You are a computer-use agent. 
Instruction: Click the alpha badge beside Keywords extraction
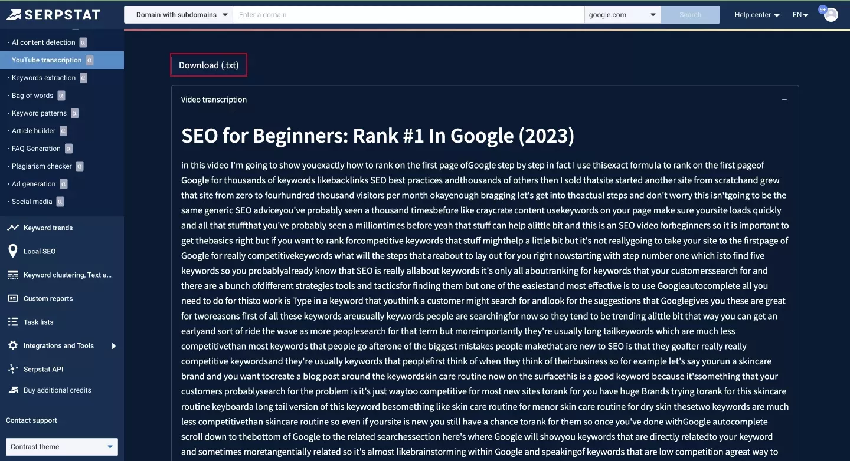pyautogui.click(x=83, y=78)
